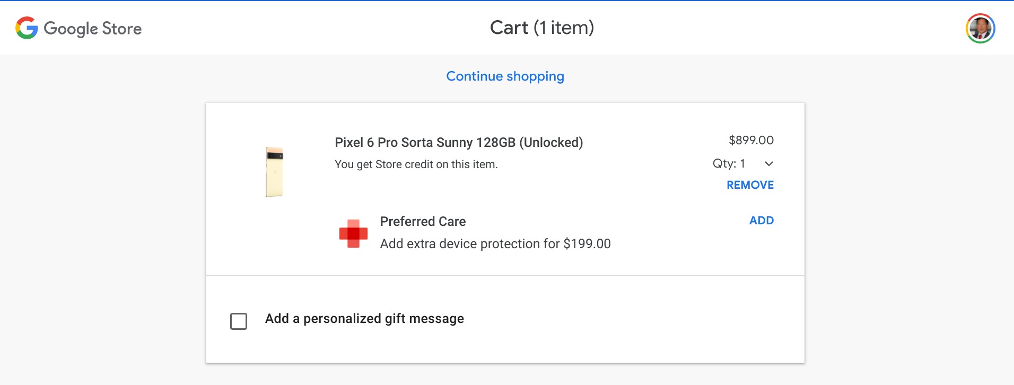Expand the quantity chevron arrow
Screen dimensions: 1014x385
coord(769,164)
